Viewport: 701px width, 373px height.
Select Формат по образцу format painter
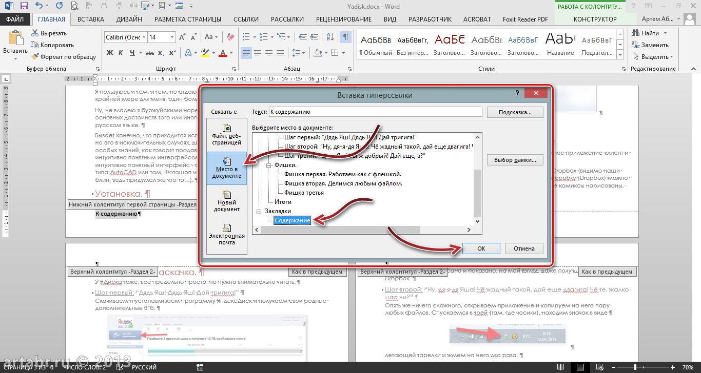coord(64,57)
